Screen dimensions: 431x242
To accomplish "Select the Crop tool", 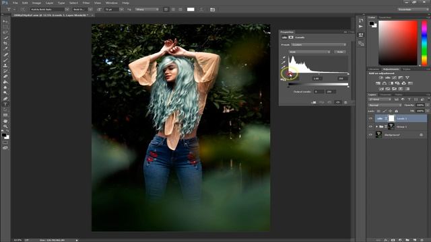I will coord(5,43).
